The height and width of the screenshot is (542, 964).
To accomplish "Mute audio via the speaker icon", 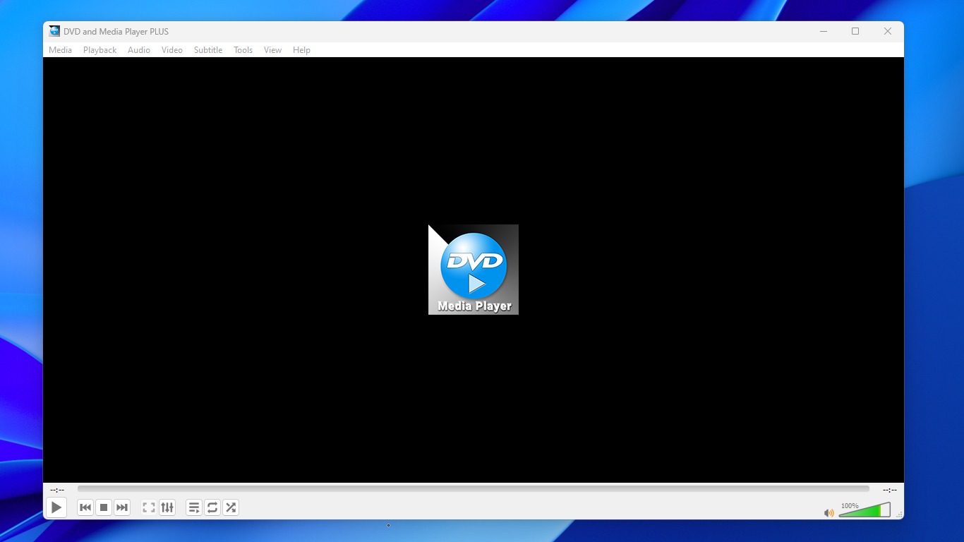I will click(829, 512).
